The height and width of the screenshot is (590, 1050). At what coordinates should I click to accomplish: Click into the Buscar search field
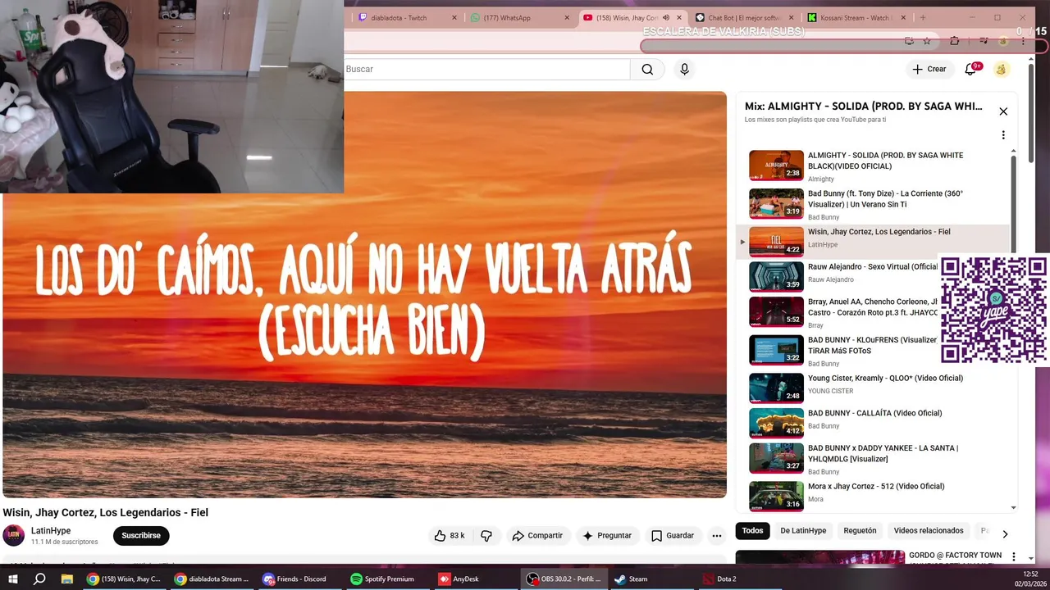pyautogui.click(x=486, y=70)
